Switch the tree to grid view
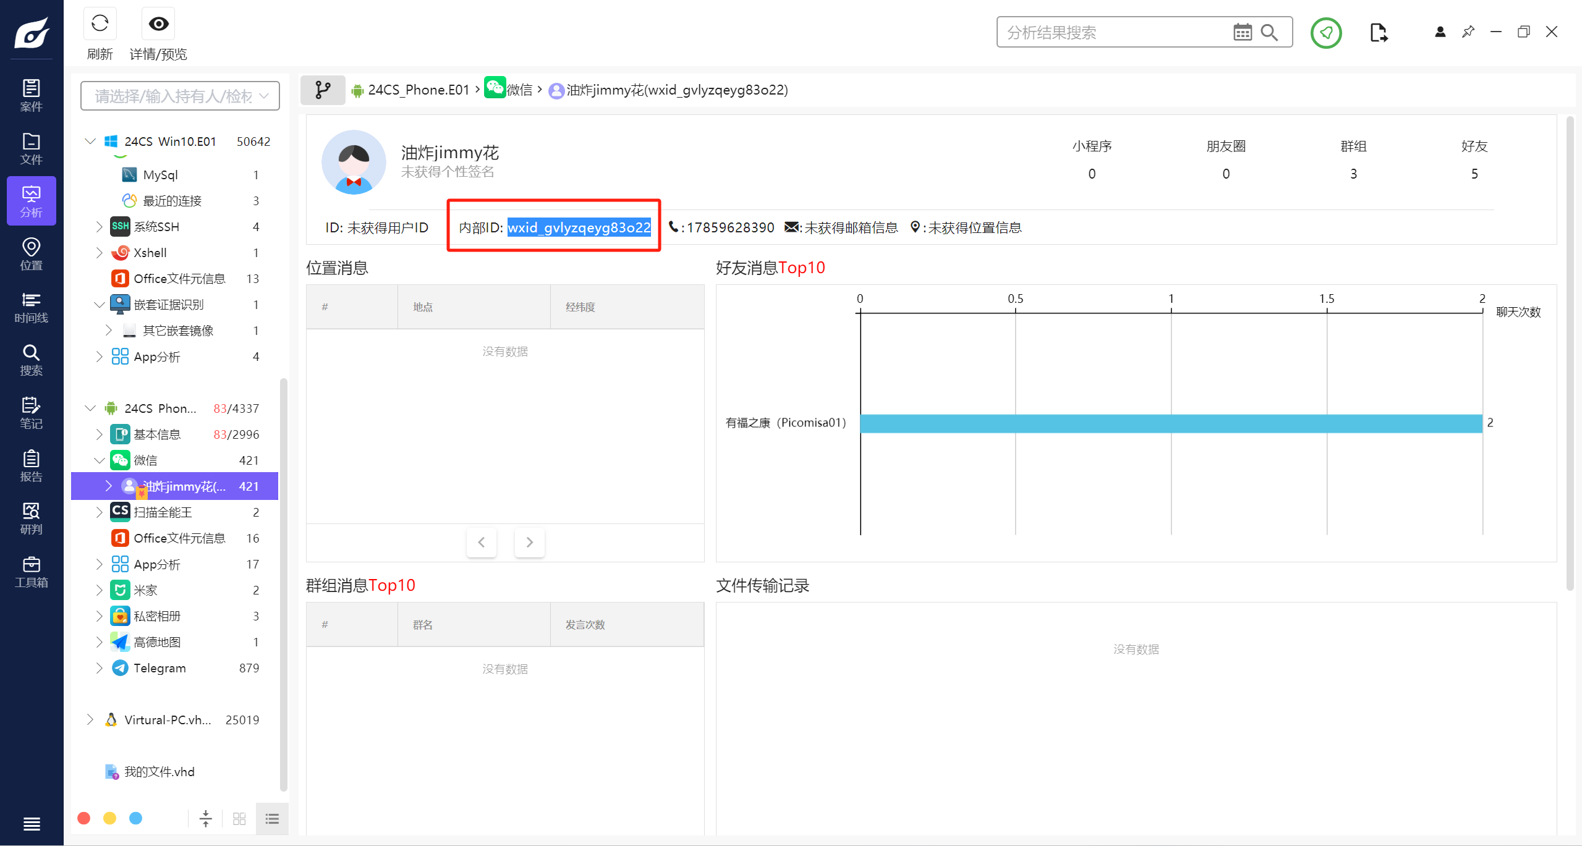1582x846 pixels. click(239, 819)
